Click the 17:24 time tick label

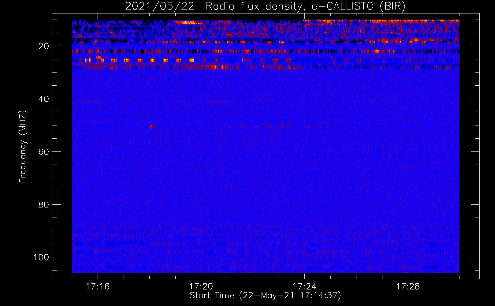click(304, 287)
